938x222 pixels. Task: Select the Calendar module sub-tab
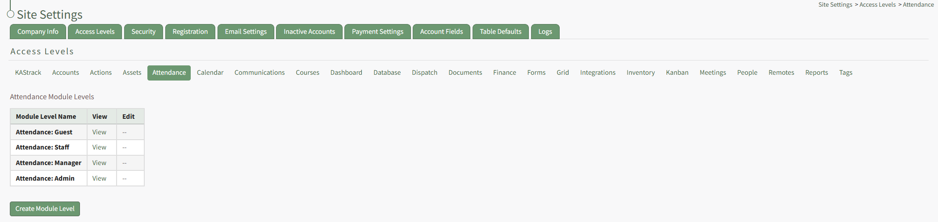point(210,73)
